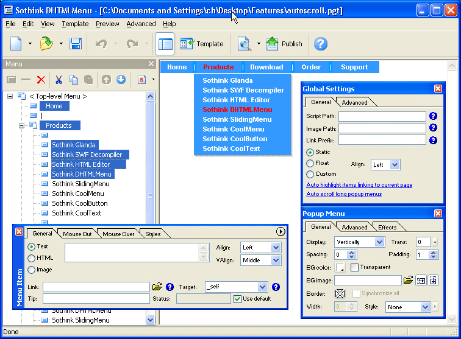Move item up with the up arrow icon
461x339 pixels.
coord(107,80)
